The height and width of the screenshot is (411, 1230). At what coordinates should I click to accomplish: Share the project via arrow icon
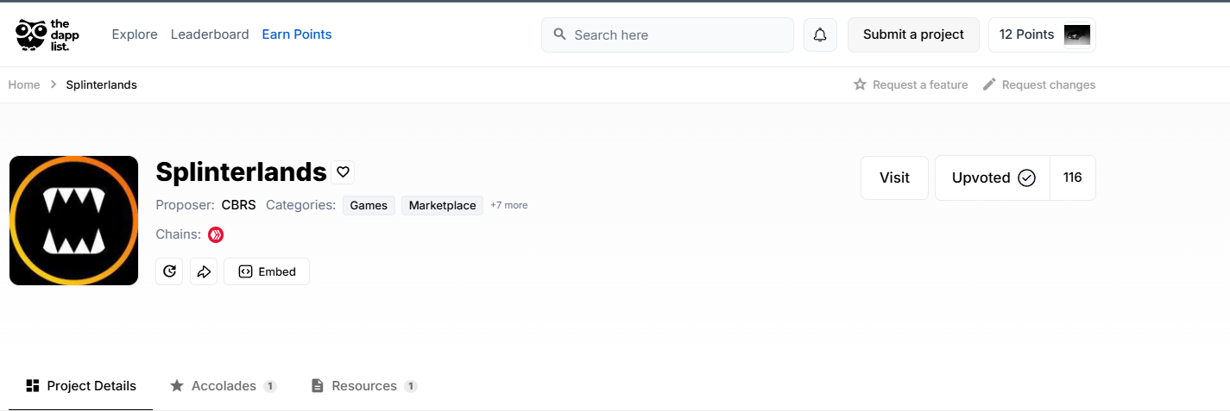click(x=204, y=271)
